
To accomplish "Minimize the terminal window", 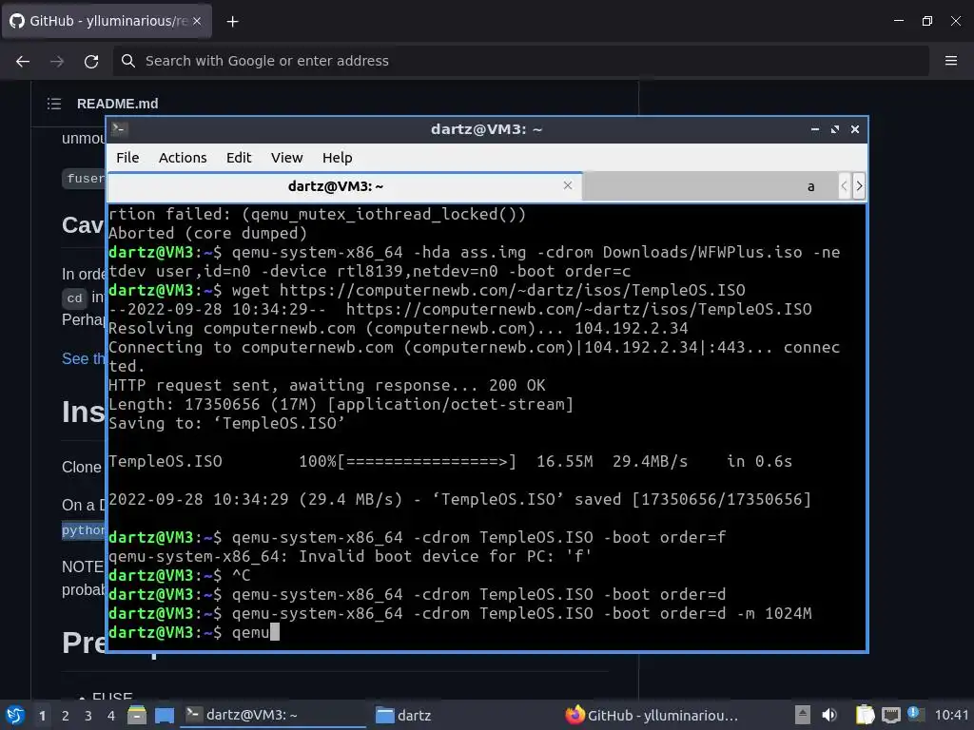I will (x=815, y=129).
